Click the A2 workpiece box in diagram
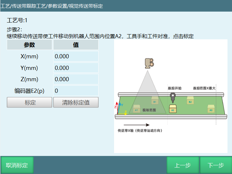Image resolution: width=232 pixels, height=174 pixels. [173, 109]
